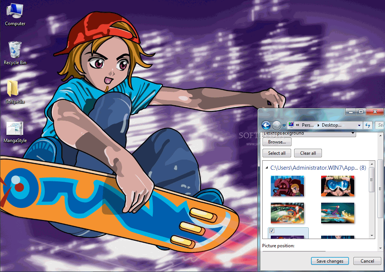The width and height of the screenshot is (385, 272).
Task: Show hidden path chevrons in address bar
Action: (297, 125)
